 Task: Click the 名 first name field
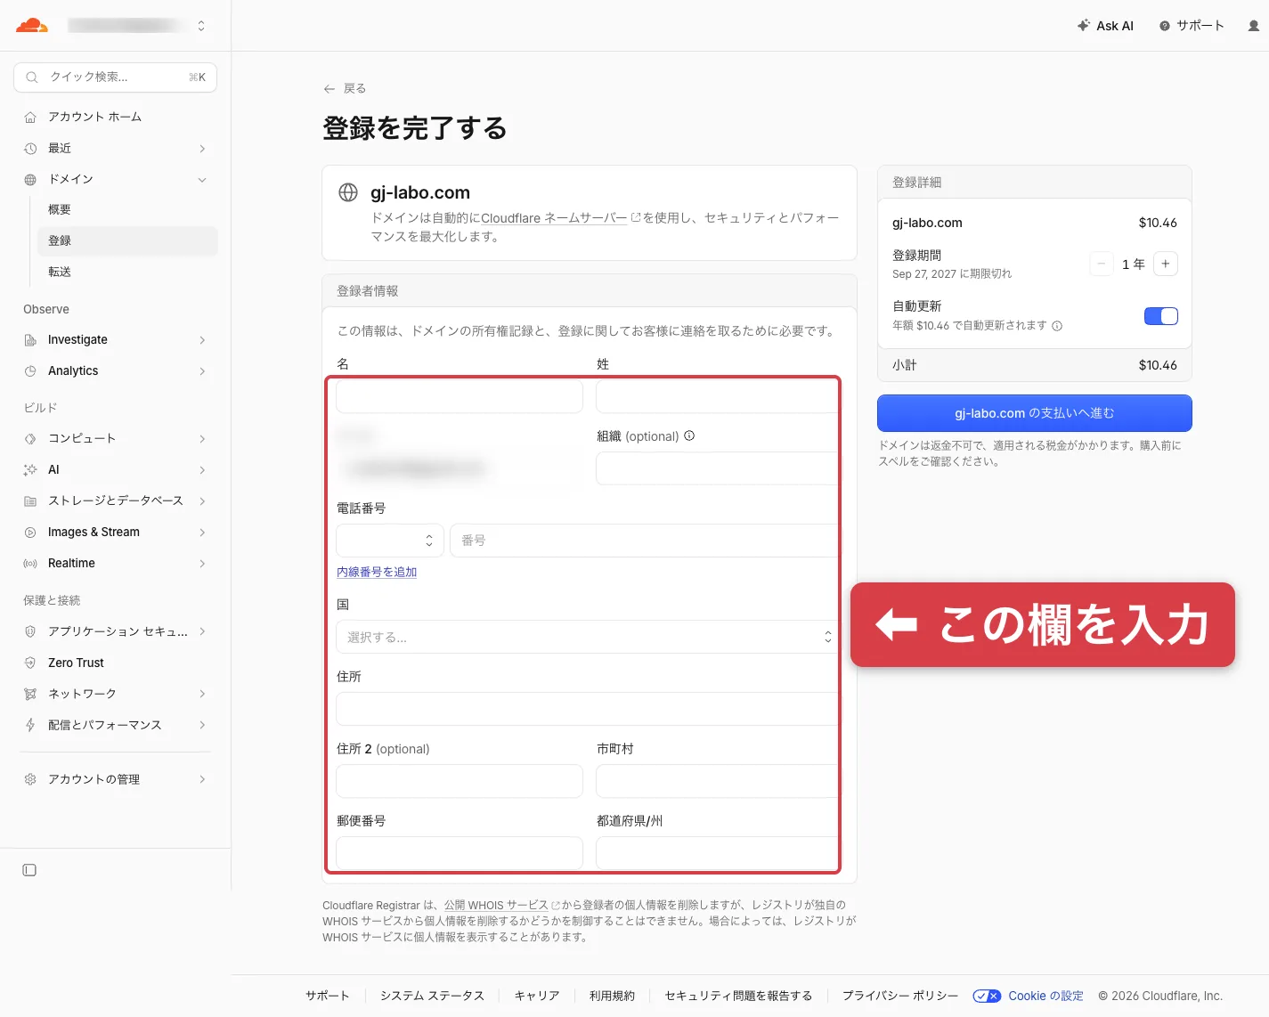point(460,396)
